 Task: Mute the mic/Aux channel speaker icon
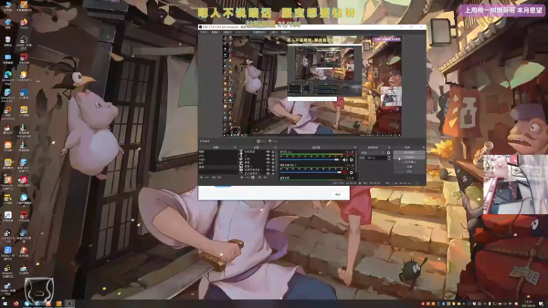click(x=345, y=160)
